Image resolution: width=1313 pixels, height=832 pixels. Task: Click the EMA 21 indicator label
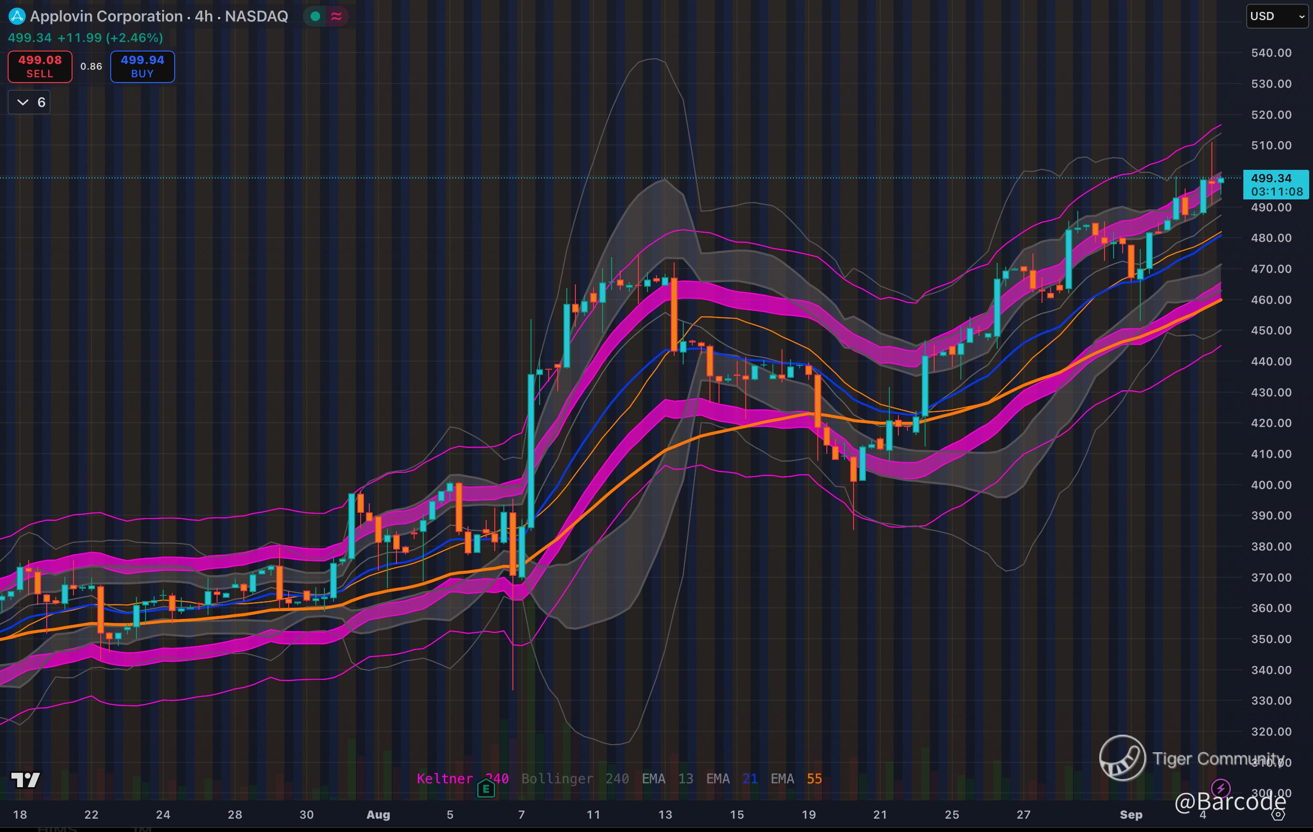point(732,779)
